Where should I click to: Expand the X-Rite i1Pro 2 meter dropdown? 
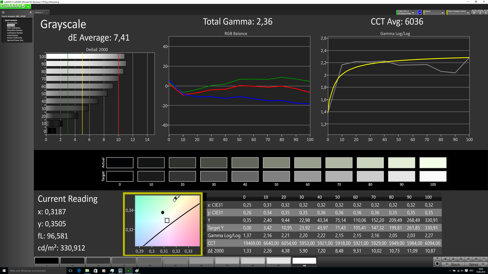(413, 12)
